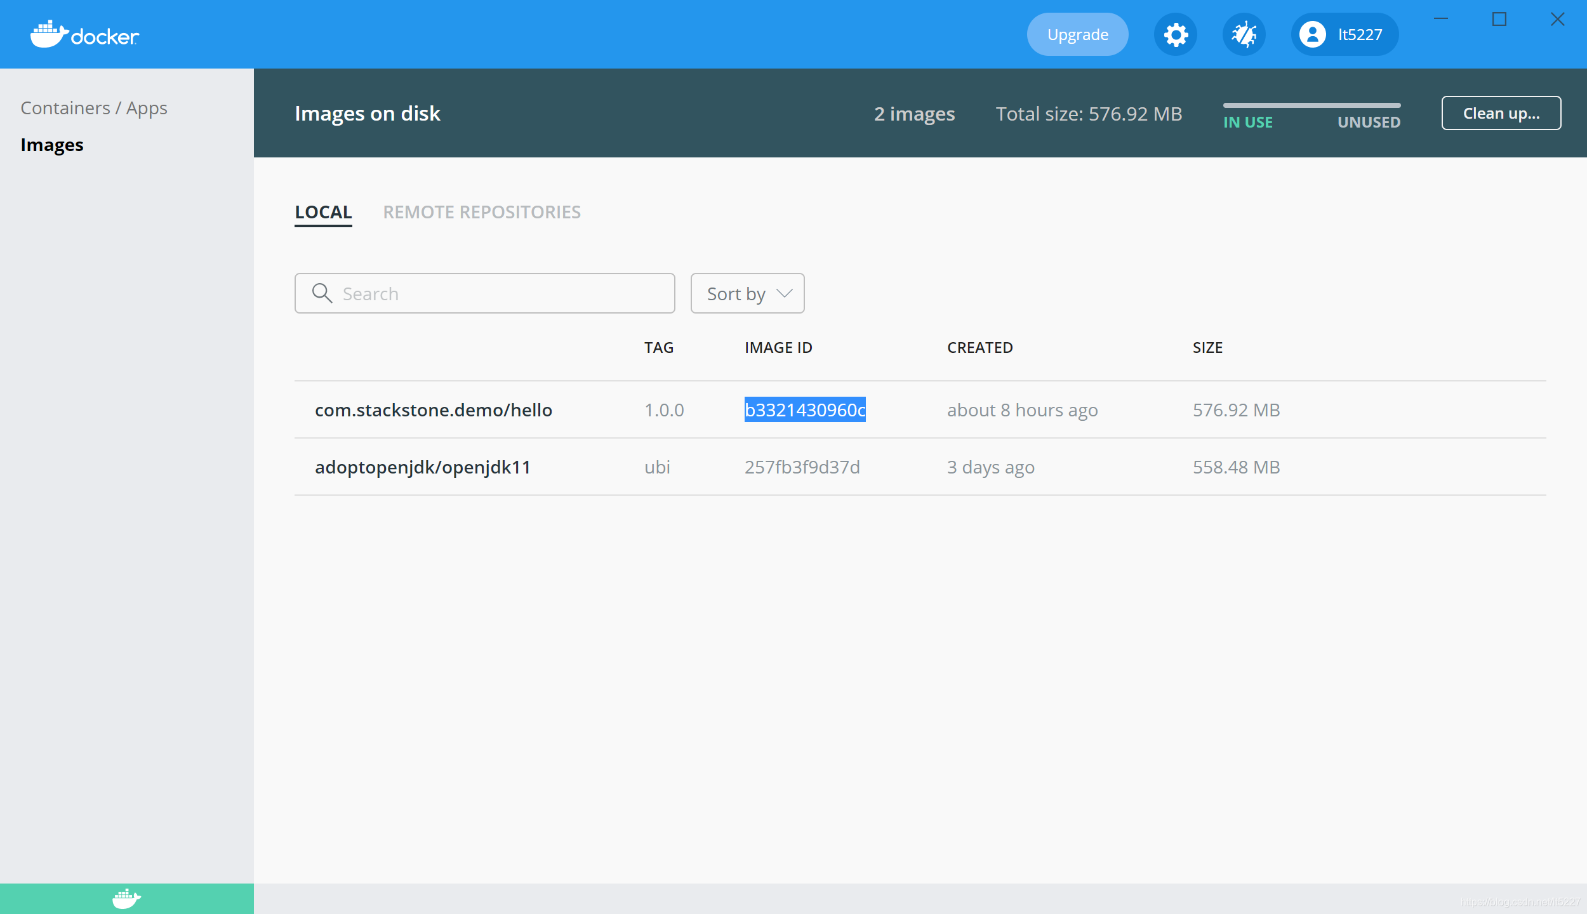Click the '2 images' count text
The height and width of the screenshot is (914, 1587).
[x=914, y=114]
